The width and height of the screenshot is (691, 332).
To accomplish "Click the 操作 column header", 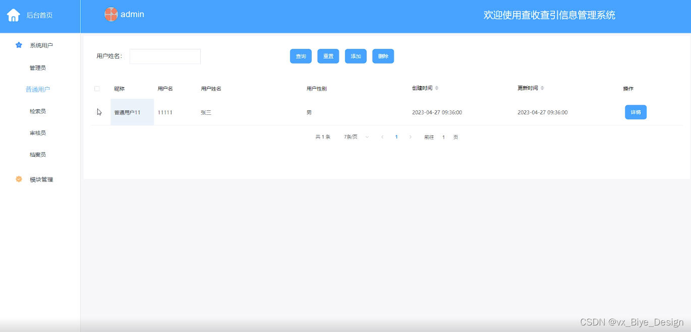I will 628,89.
